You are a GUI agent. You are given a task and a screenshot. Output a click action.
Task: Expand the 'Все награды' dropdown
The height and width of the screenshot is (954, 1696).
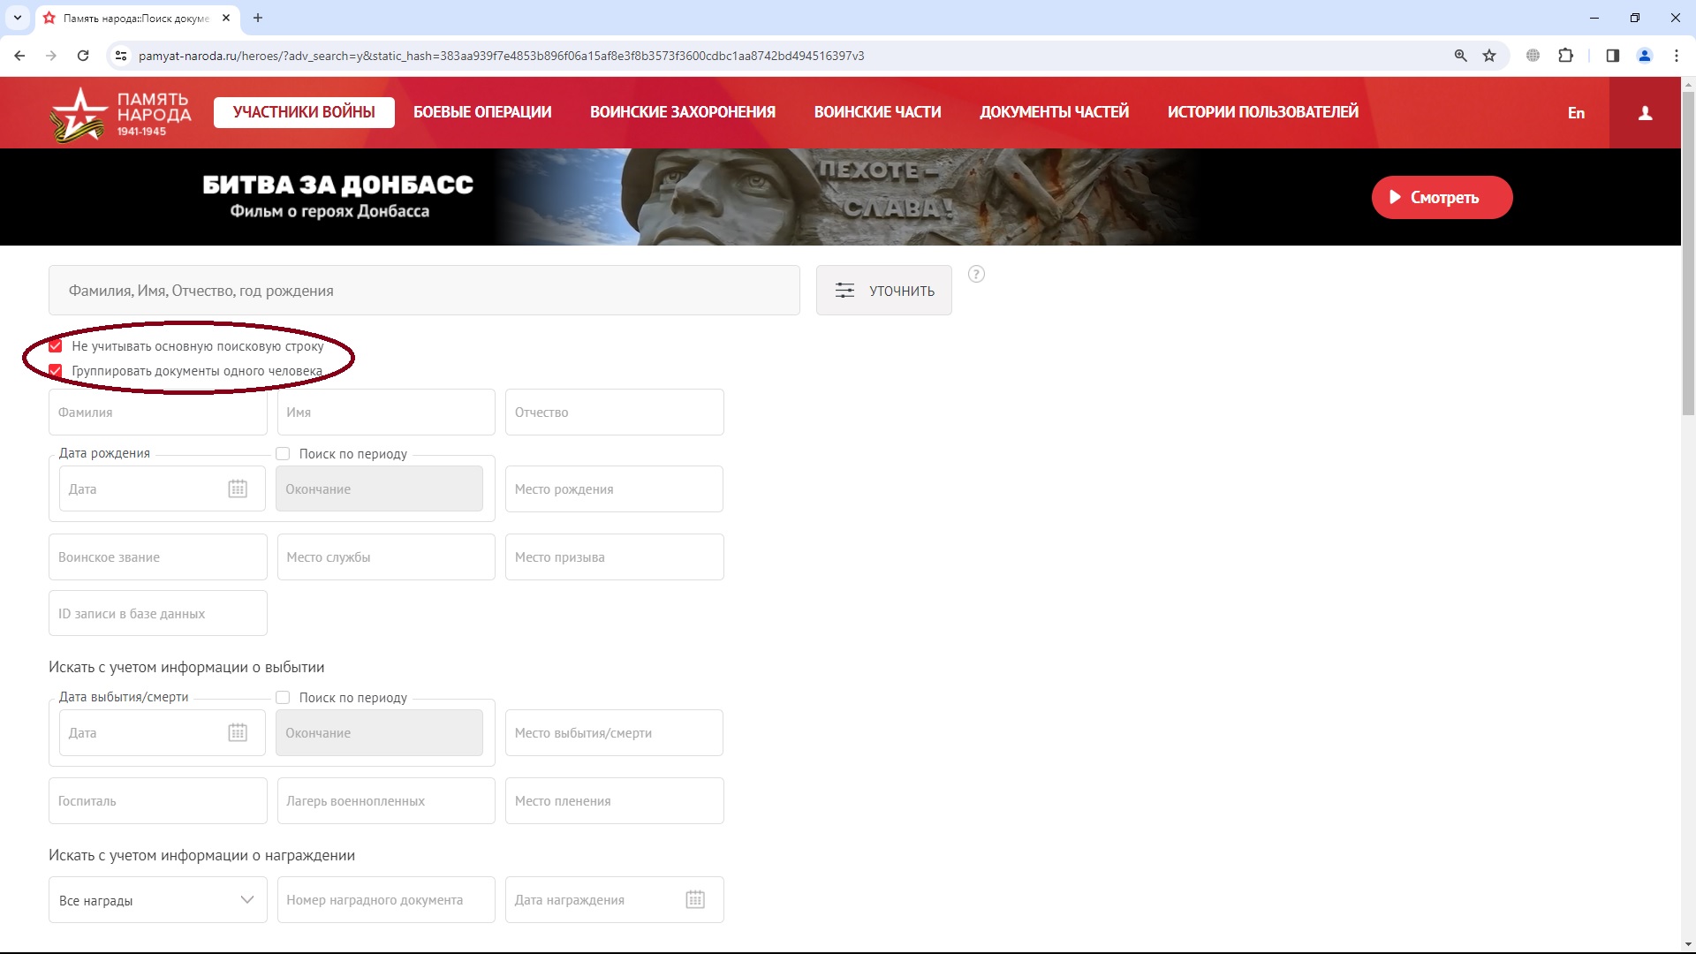pos(157,900)
